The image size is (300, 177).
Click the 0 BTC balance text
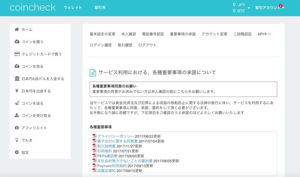(239, 11)
